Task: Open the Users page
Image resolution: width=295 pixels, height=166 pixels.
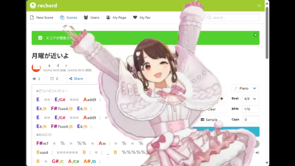Action: click(92, 18)
